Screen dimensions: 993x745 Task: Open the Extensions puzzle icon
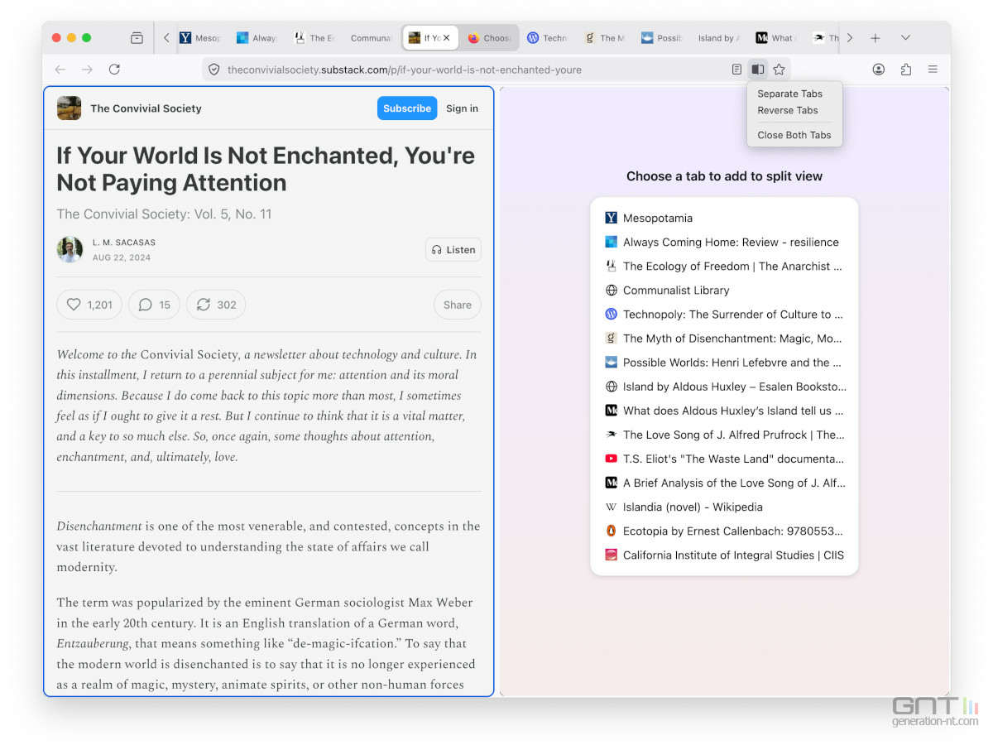tap(905, 70)
